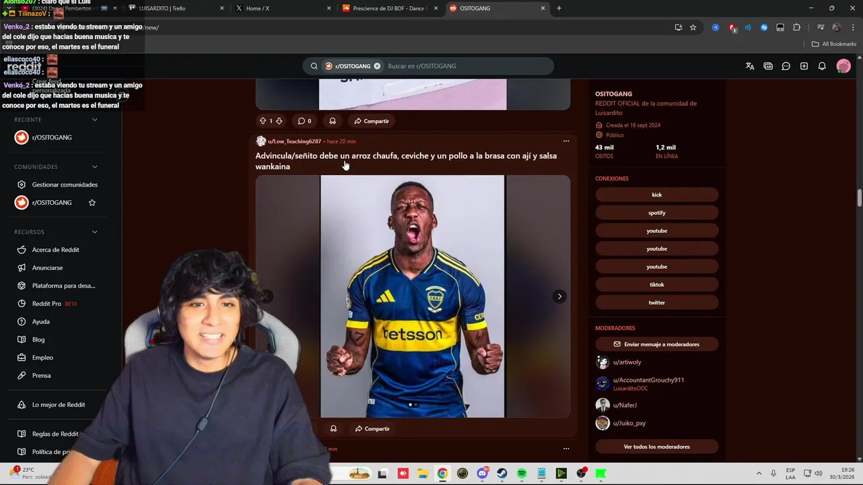Collapse the RECURSOS section
Screen dimensions: 863x485
coord(94,232)
